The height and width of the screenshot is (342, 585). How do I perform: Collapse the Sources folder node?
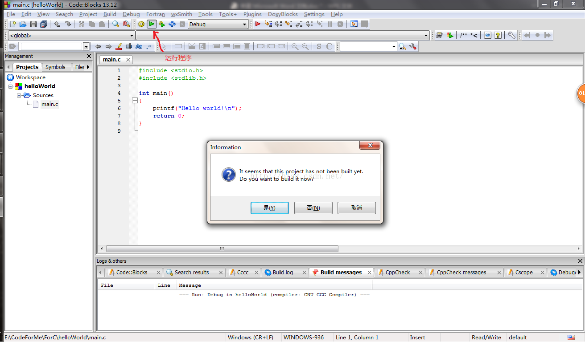coord(19,95)
